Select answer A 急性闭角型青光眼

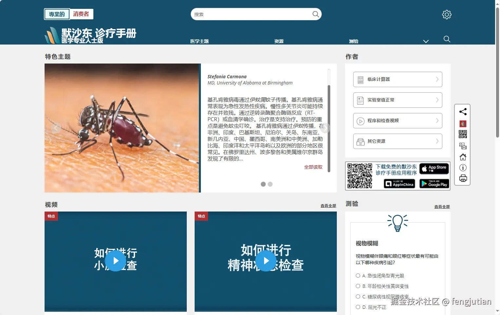click(358, 276)
